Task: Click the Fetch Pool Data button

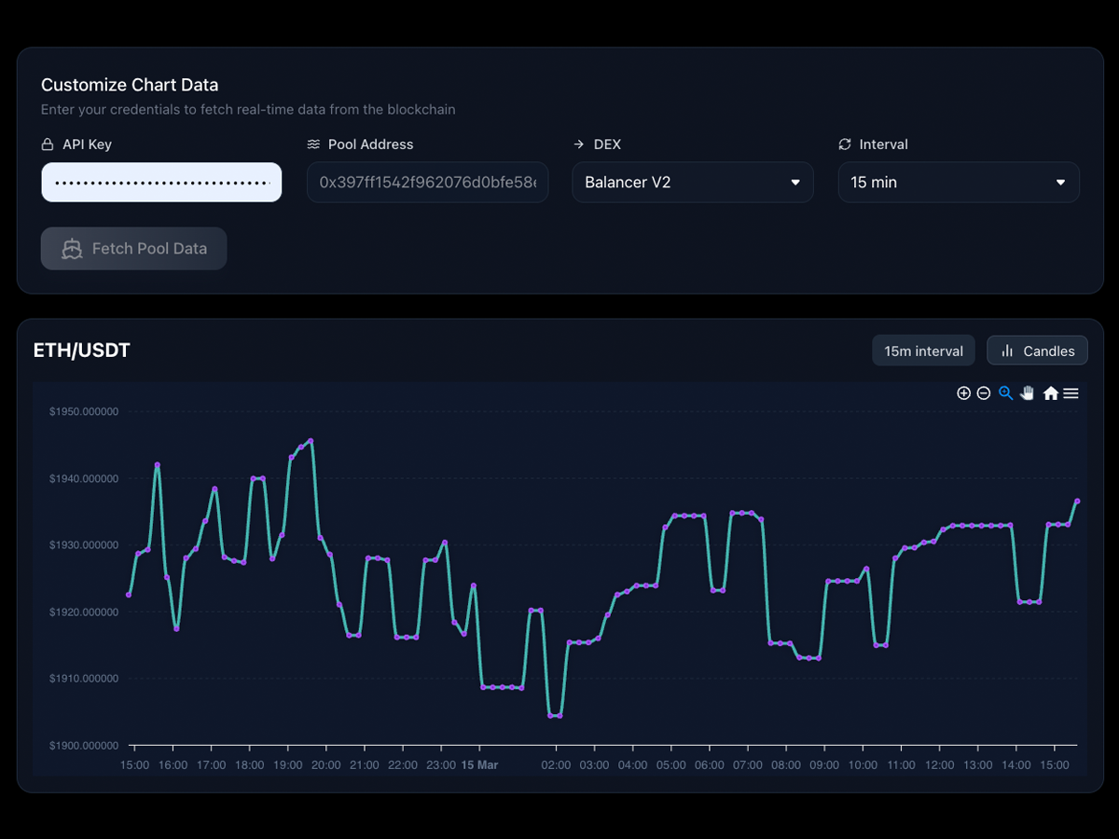Action: (133, 249)
